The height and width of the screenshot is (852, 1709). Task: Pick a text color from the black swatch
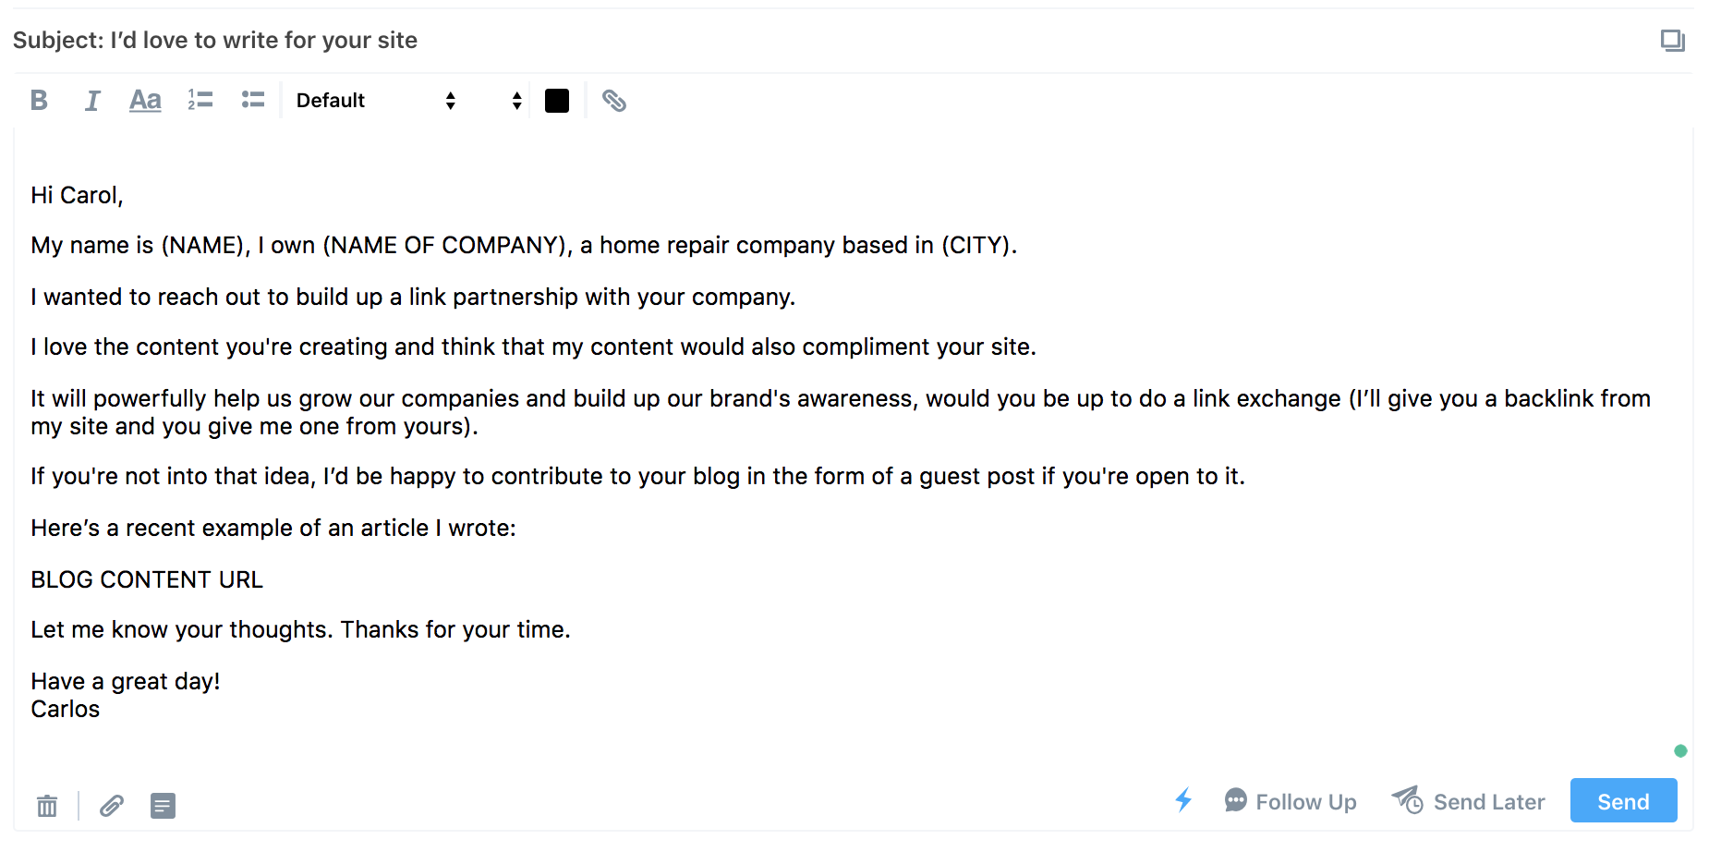pos(557,100)
